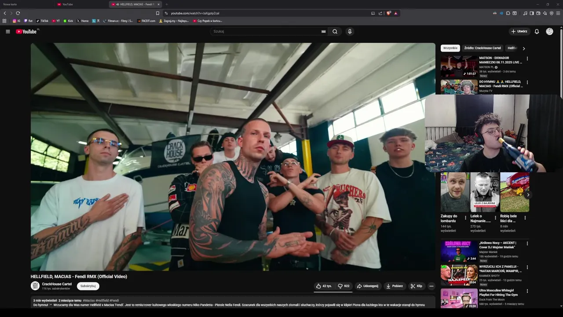Subscribe with the Subskrybuj button
Screen dimensions: 563x317
88,286
